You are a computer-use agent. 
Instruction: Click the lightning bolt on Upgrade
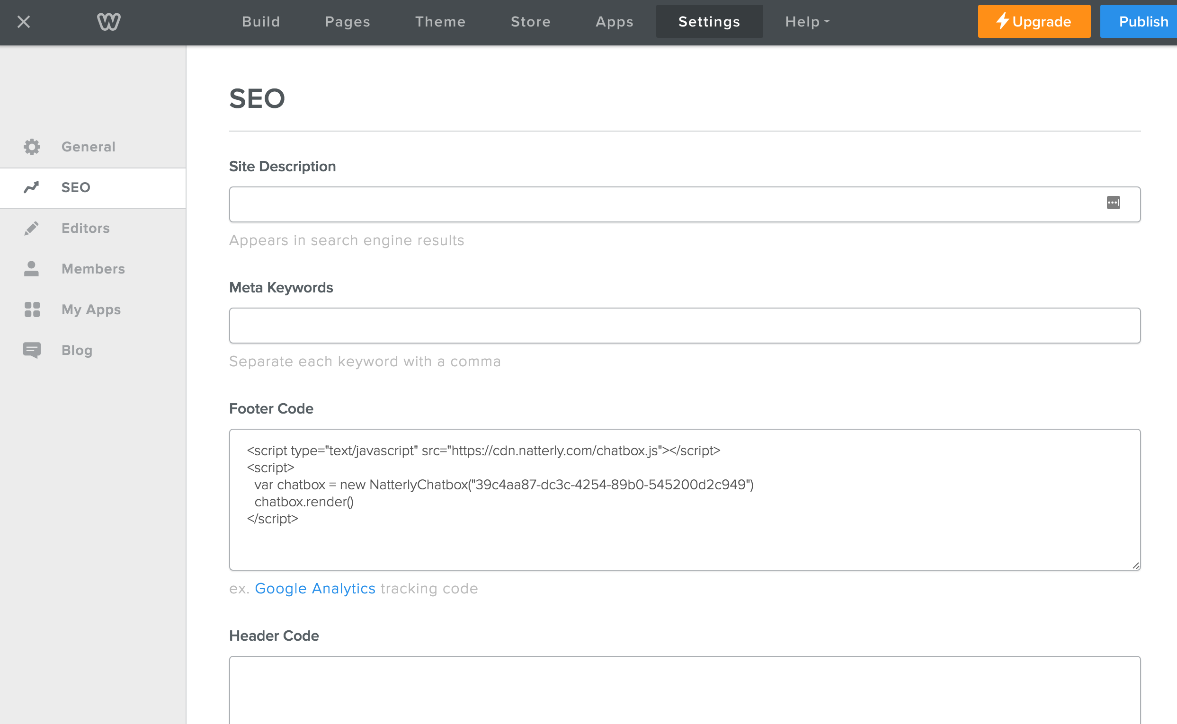click(x=1003, y=21)
